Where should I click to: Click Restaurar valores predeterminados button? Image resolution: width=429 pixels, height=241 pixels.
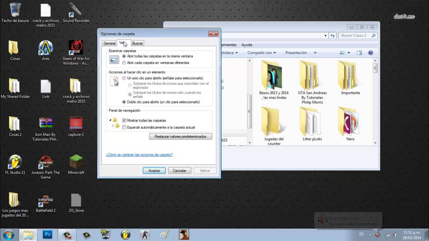[181, 137]
